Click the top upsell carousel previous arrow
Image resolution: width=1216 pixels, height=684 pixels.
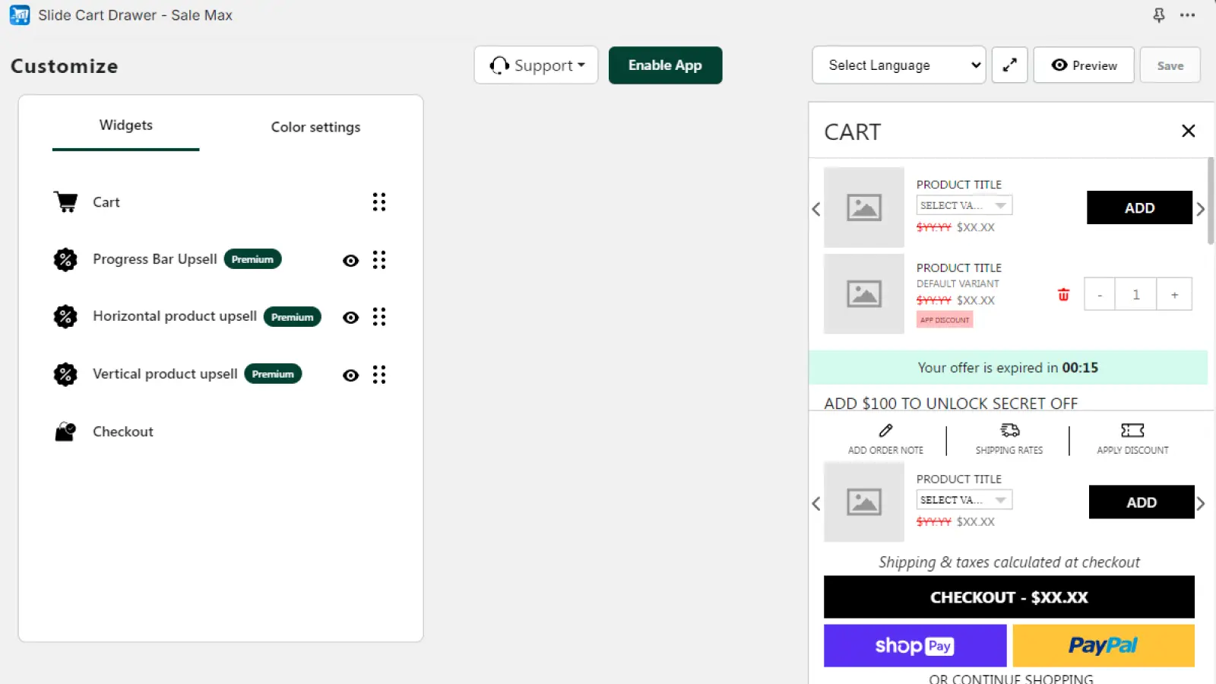pos(816,209)
